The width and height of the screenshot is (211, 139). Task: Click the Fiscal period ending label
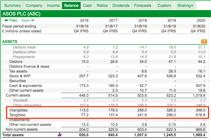point(19,26)
